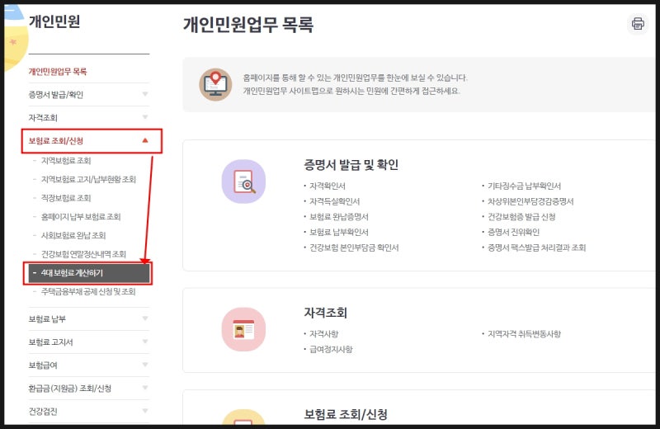Expand the 보험료 고지서 arrow
This screenshot has height=429, width=660.
coord(145,342)
